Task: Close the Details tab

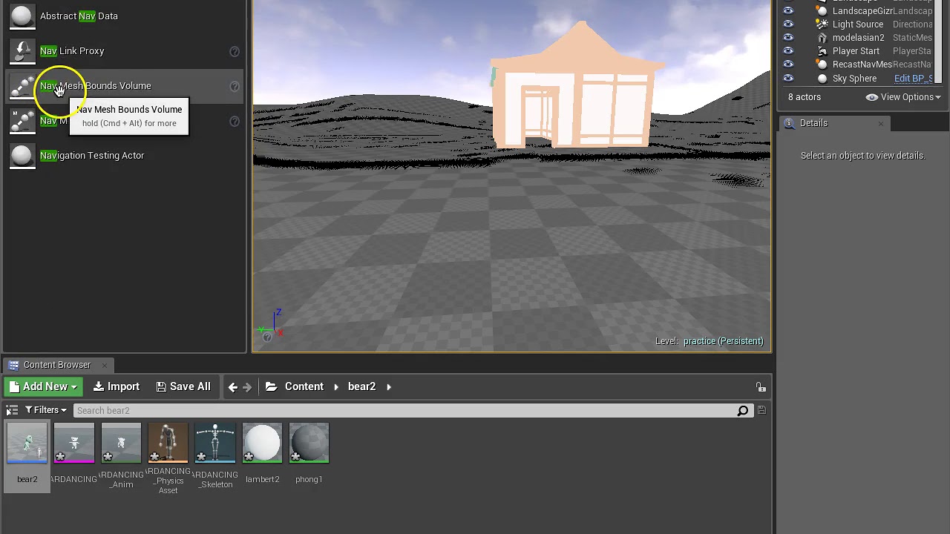Action: [881, 123]
